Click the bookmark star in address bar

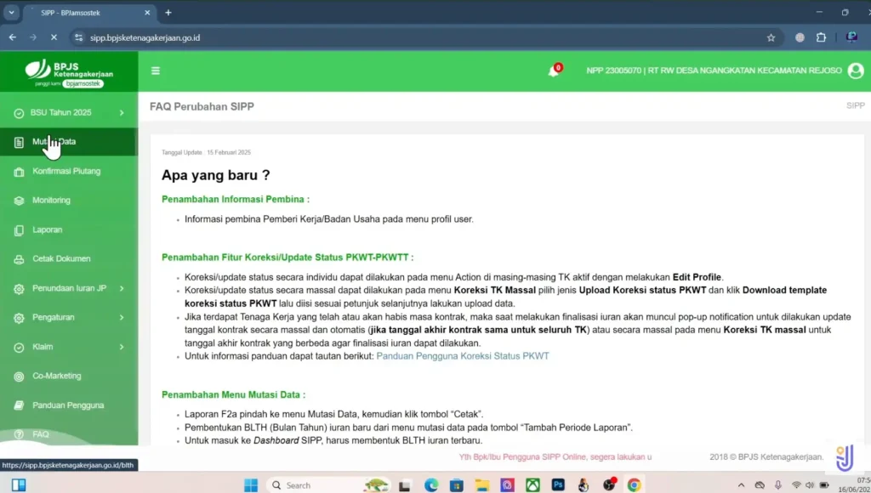click(x=771, y=37)
